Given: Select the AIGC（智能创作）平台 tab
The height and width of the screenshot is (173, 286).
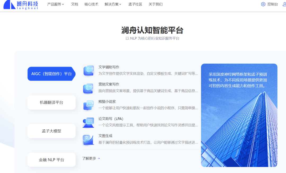Looking at the screenshot, I should tap(51, 74).
